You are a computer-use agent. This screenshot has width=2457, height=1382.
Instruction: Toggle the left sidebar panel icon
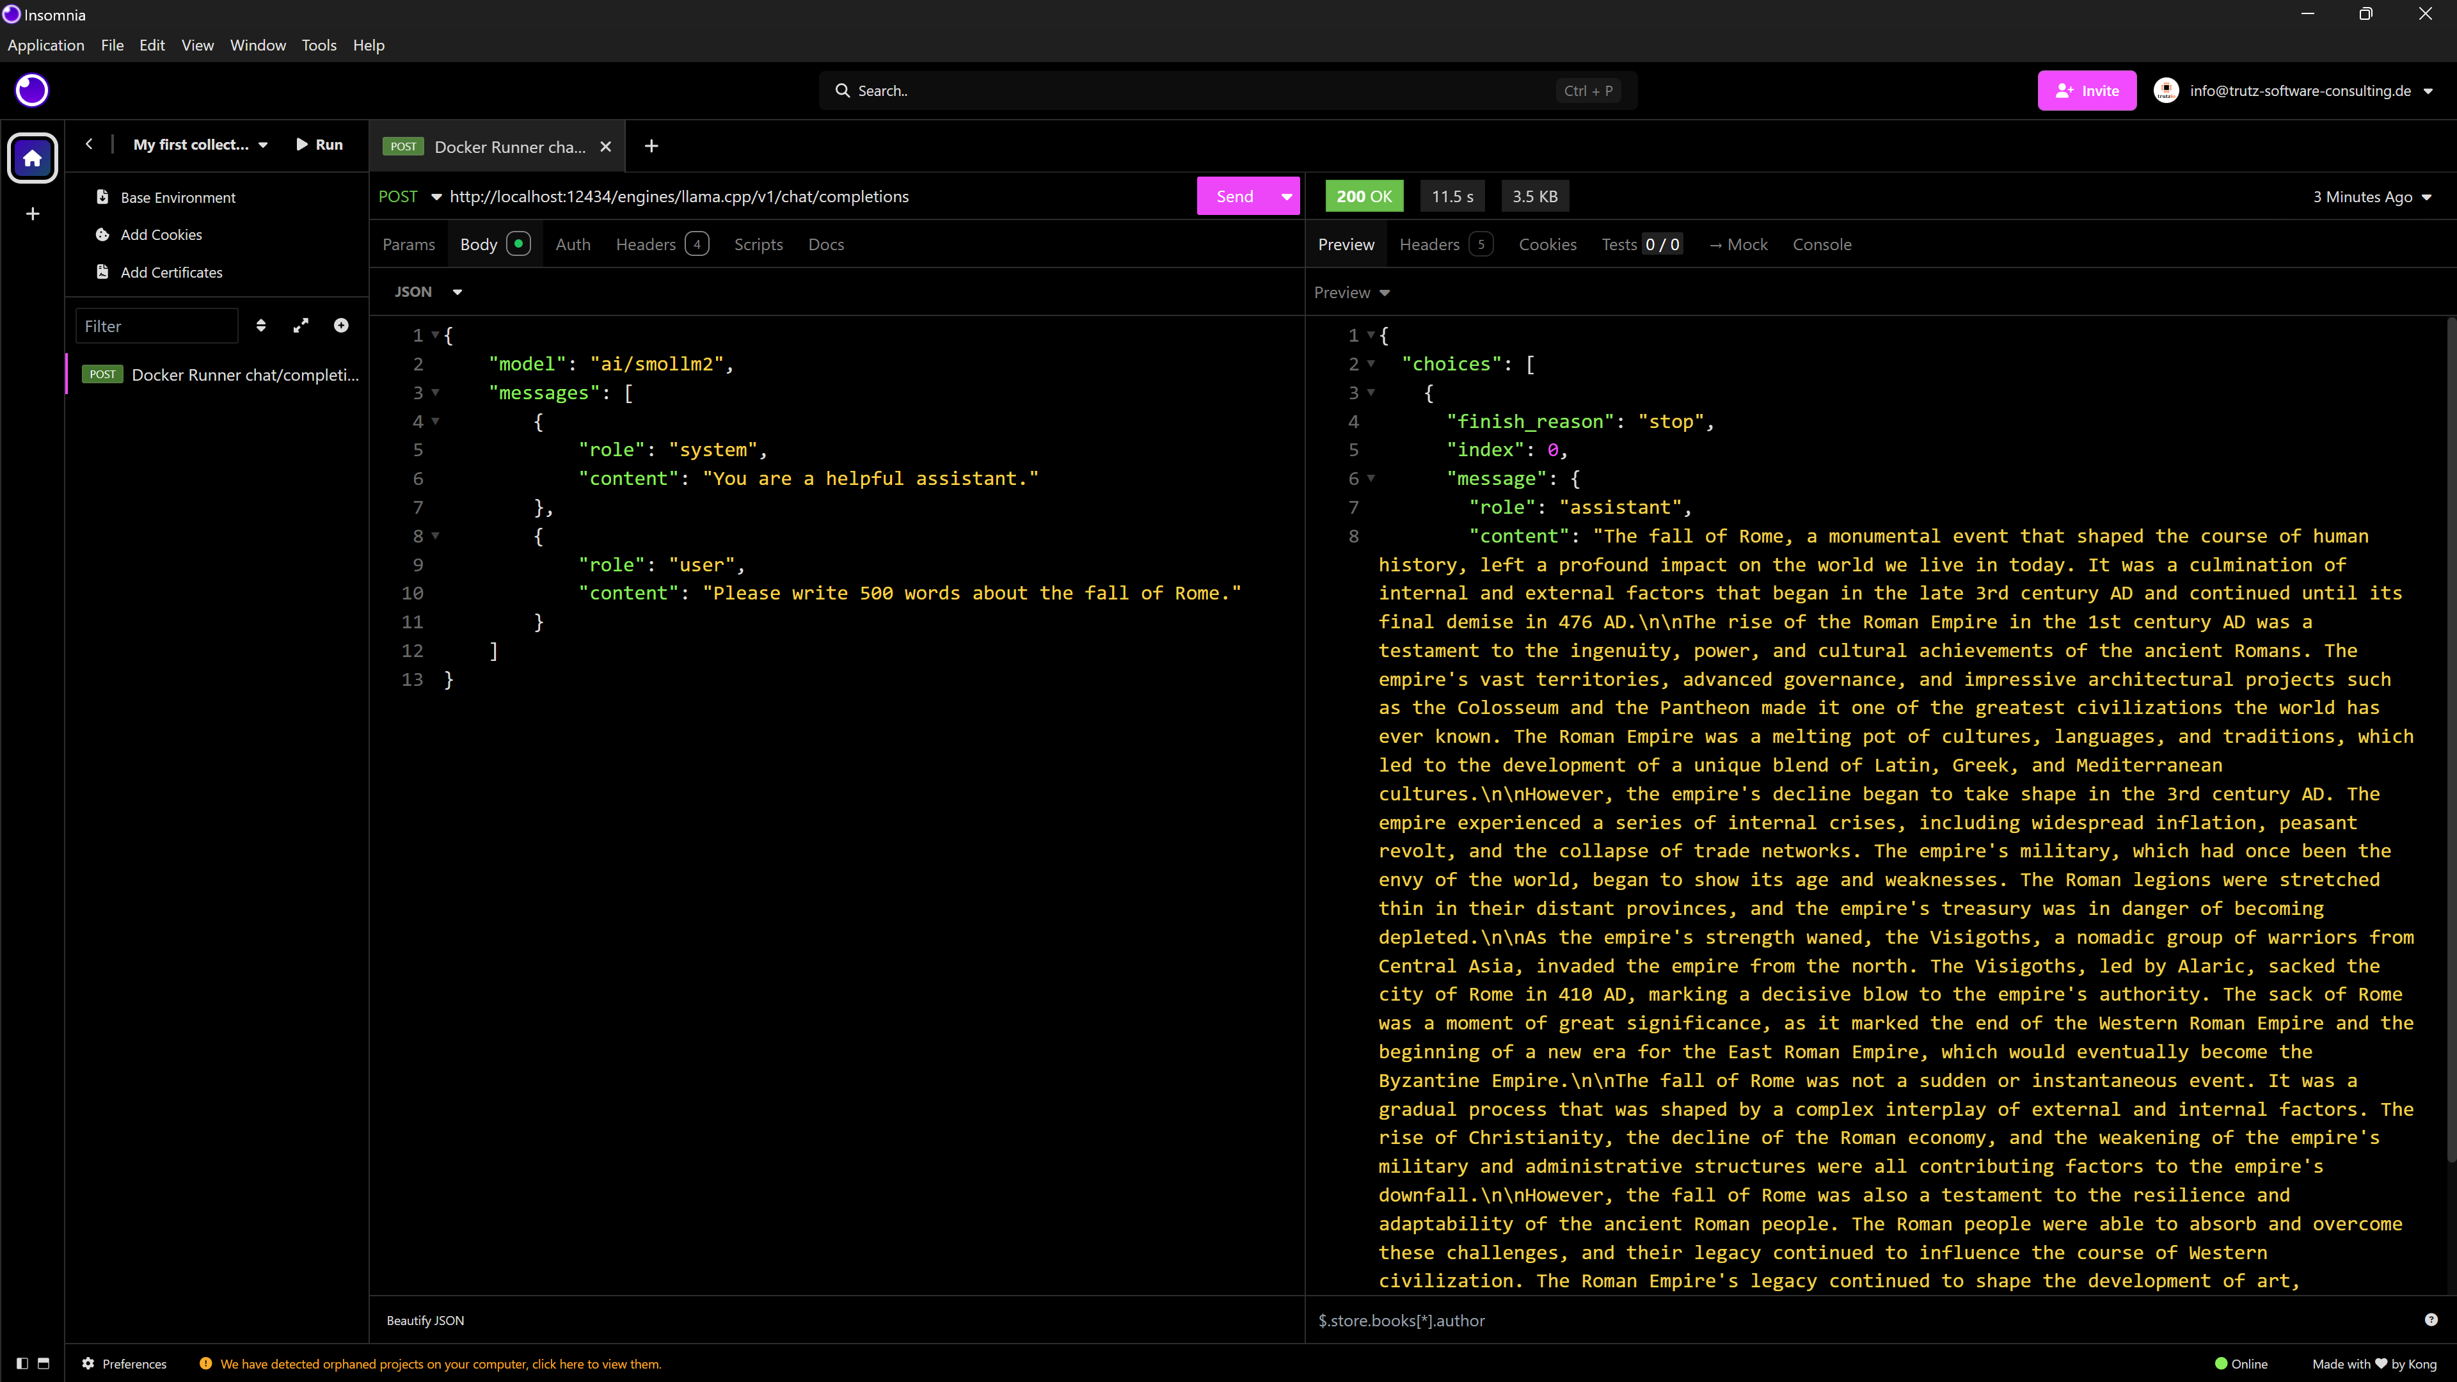(x=22, y=1364)
